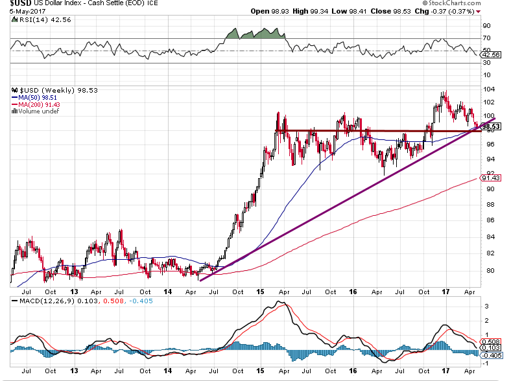Click the 5-May-2017 date label
The height and width of the screenshot is (381, 522).
click(22, 12)
